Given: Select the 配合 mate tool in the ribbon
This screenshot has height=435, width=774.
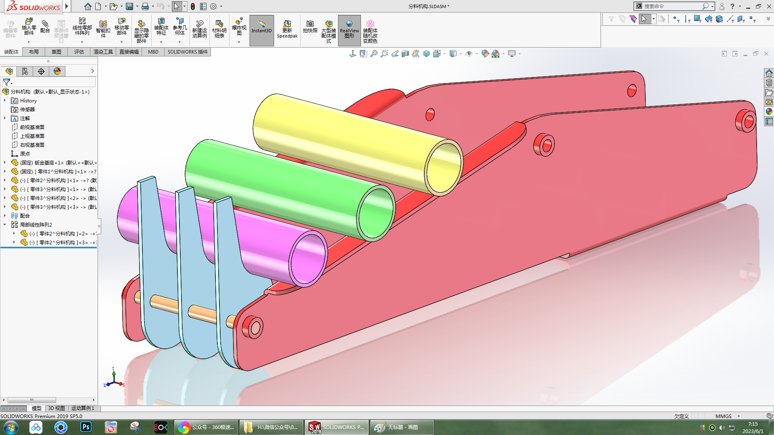Looking at the screenshot, I should click(45, 26).
